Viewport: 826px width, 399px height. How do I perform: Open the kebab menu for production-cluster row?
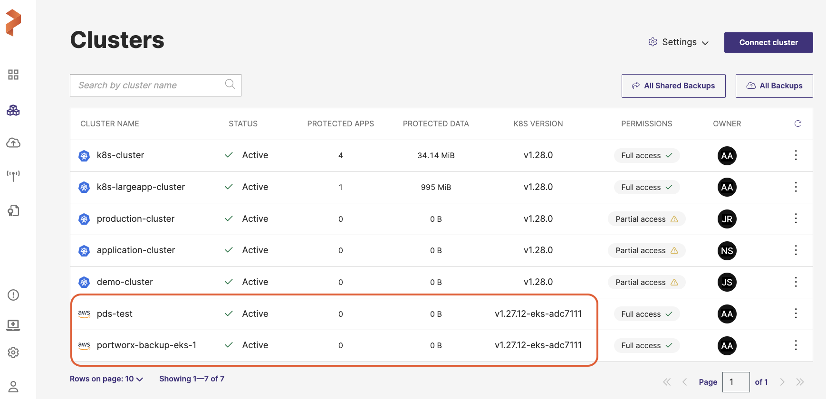[796, 218]
